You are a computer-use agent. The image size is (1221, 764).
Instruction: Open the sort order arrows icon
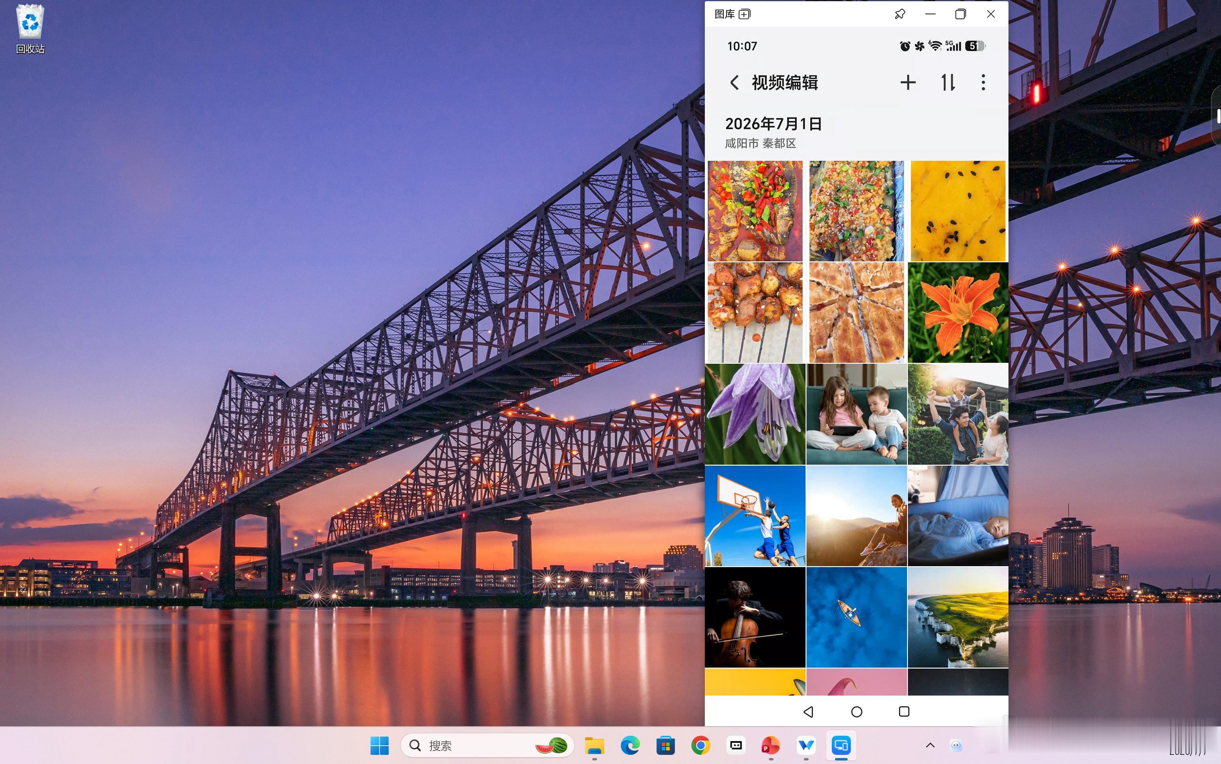pyautogui.click(x=948, y=82)
